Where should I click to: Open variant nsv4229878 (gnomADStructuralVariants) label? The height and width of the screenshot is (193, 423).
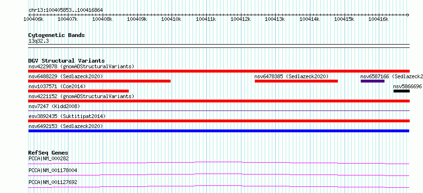pos(81,66)
